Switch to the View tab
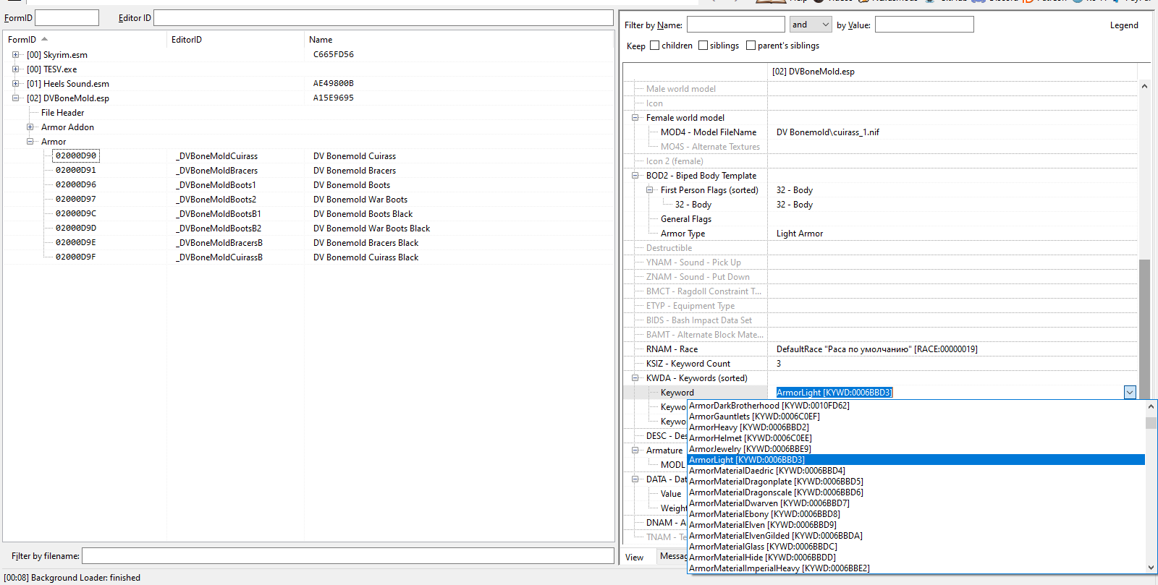1158x585 pixels. pos(635,558)
